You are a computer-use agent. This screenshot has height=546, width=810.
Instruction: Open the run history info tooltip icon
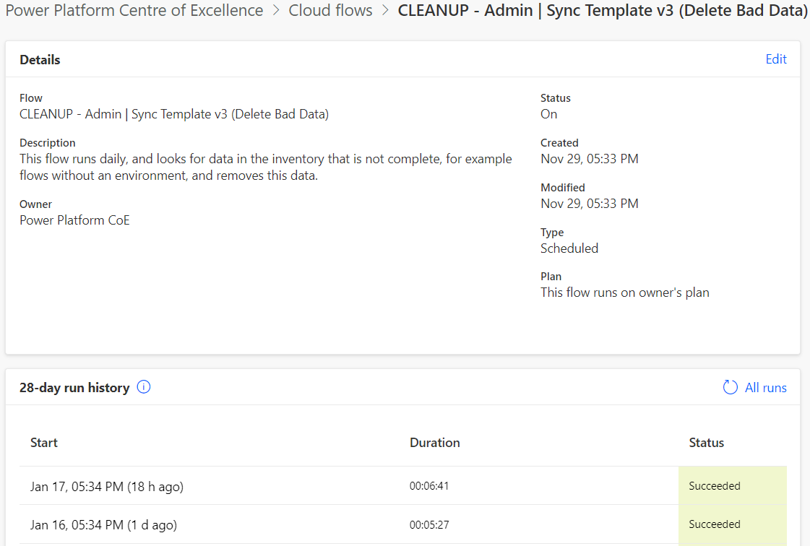coord(143,387)
